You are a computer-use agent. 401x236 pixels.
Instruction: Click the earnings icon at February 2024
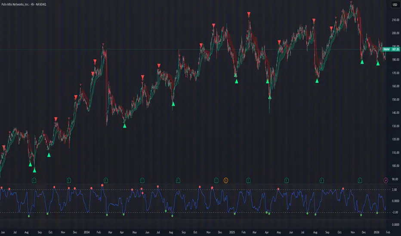[106, 180]
